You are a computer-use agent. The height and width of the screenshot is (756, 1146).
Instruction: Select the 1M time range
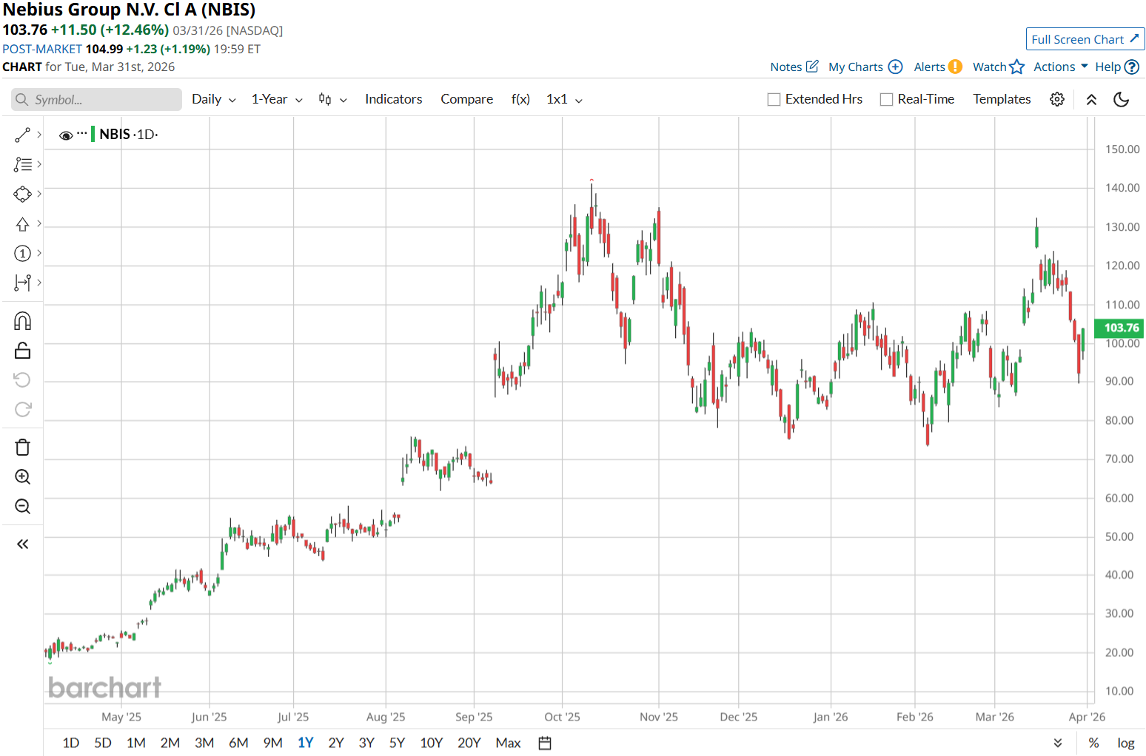pos(136,743)
